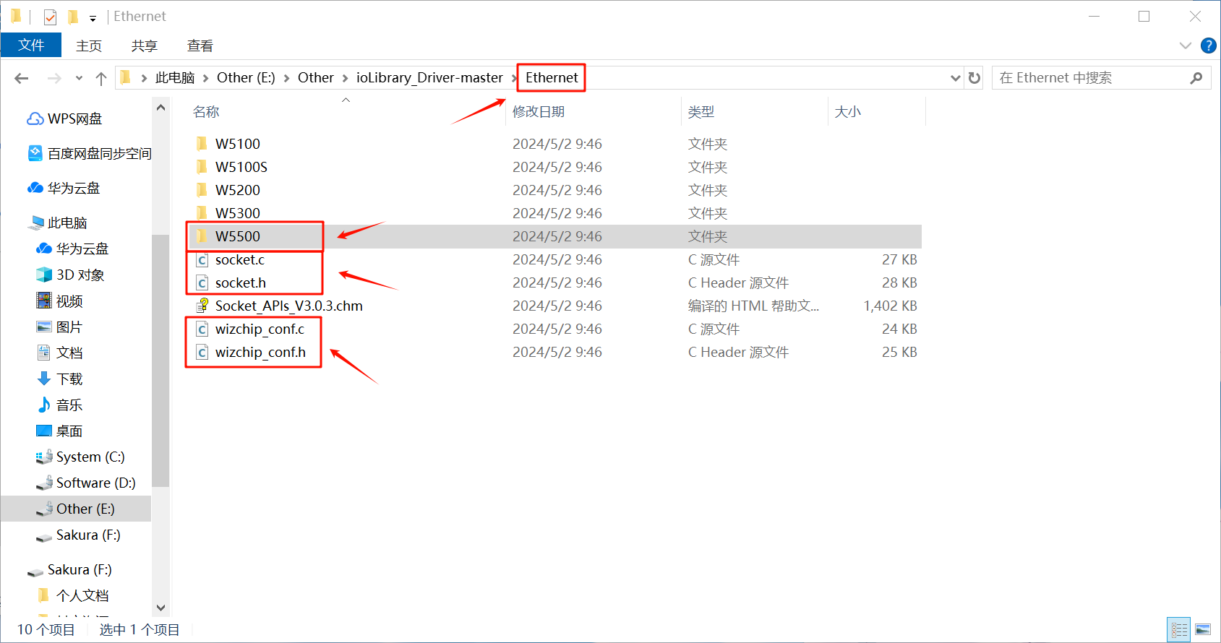Expand the breadcrumb chevron after ioLibrary_Driver-master

pos(514,78)
